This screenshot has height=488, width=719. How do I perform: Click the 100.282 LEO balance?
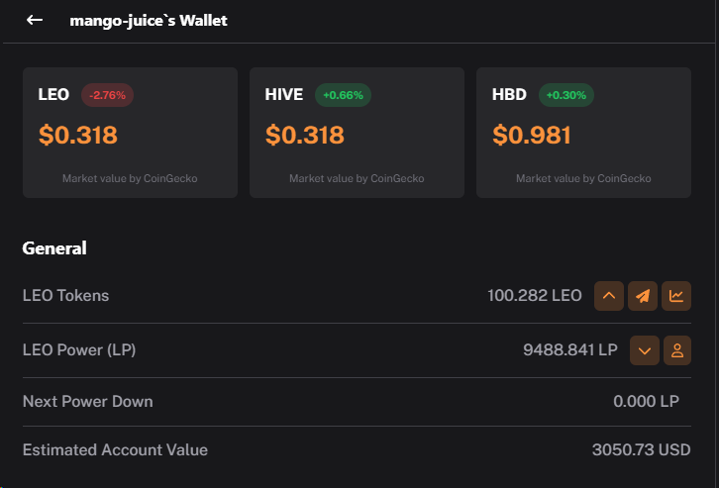(x=534, y=296)
